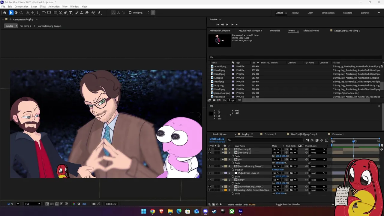384x216 pixels.
Task: Select the Eraser tool
Action: point(87,13)
